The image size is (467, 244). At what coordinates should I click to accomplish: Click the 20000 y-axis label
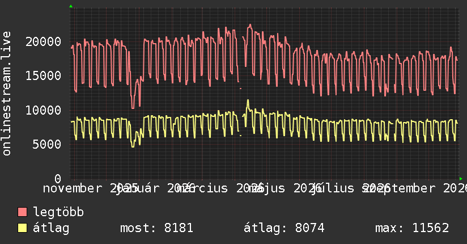point(44,41)
